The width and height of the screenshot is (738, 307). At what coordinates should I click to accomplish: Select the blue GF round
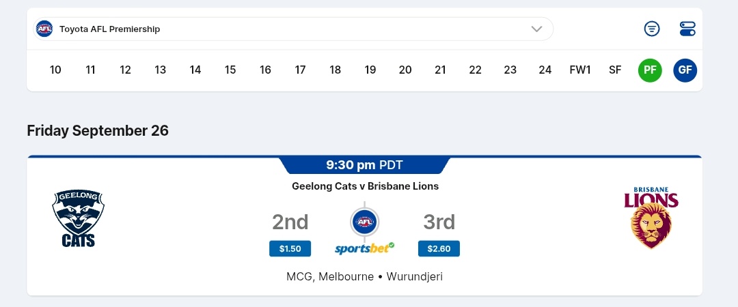click(x=685, y=70)
